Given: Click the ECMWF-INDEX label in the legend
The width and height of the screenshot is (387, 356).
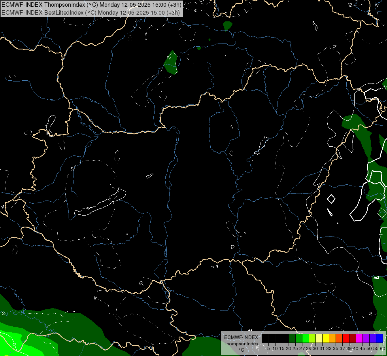Looking at the screenshot, I should 241,337.
